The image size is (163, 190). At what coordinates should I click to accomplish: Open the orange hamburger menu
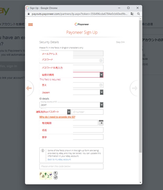(30, 25)
